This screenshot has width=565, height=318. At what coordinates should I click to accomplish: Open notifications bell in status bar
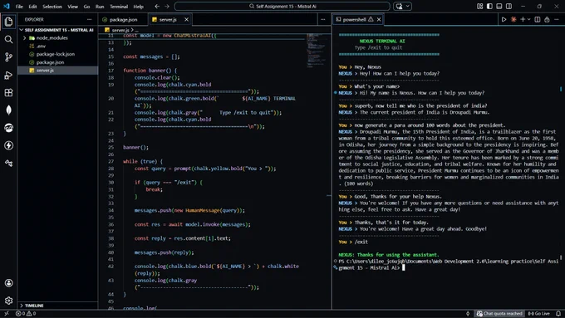(558, 313)
